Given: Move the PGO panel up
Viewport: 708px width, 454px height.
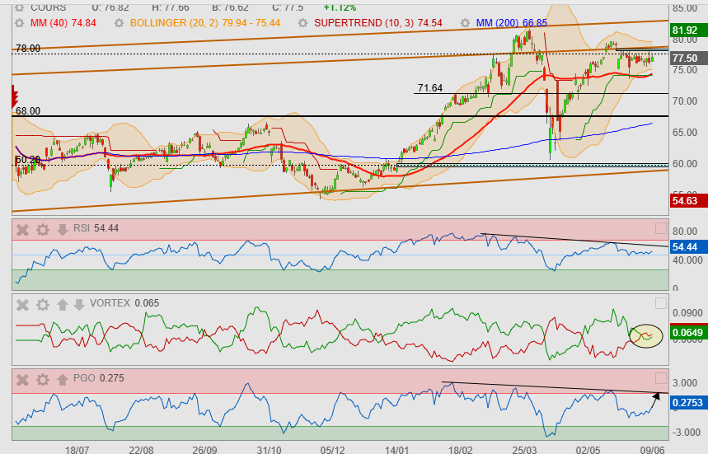Looking at the screenshot, I should (63, 380).
